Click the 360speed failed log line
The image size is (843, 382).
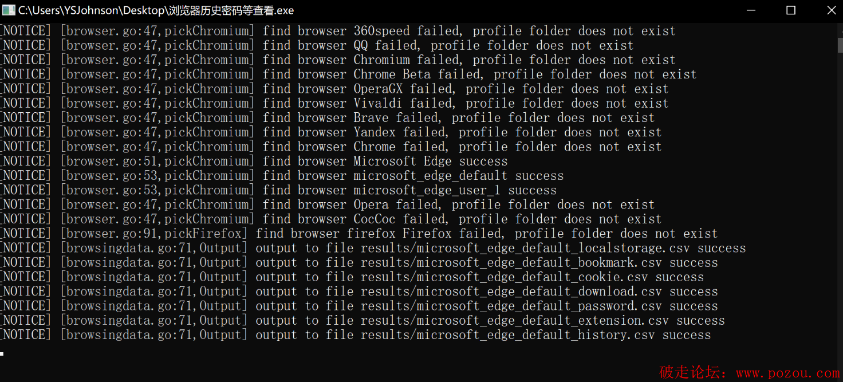(338, 31)
